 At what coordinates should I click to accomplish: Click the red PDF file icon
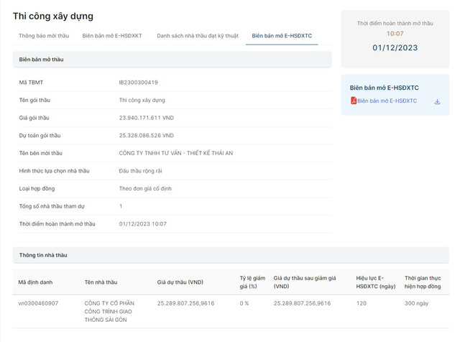point(354,101)
